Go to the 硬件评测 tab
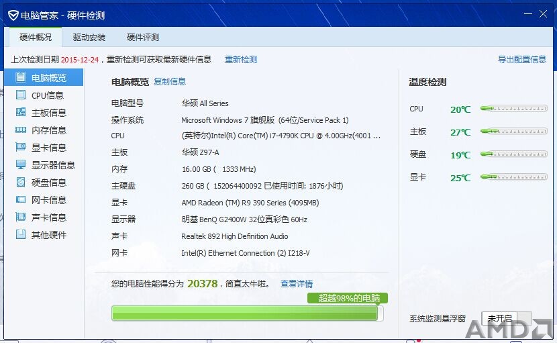Viewport: 557px width, 343px height. pos(143,37)
